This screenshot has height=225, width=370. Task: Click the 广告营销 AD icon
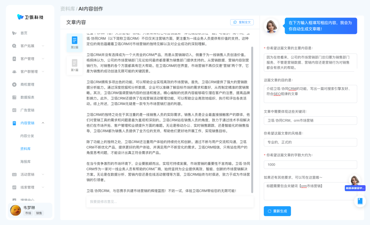[x=14, y=110]
